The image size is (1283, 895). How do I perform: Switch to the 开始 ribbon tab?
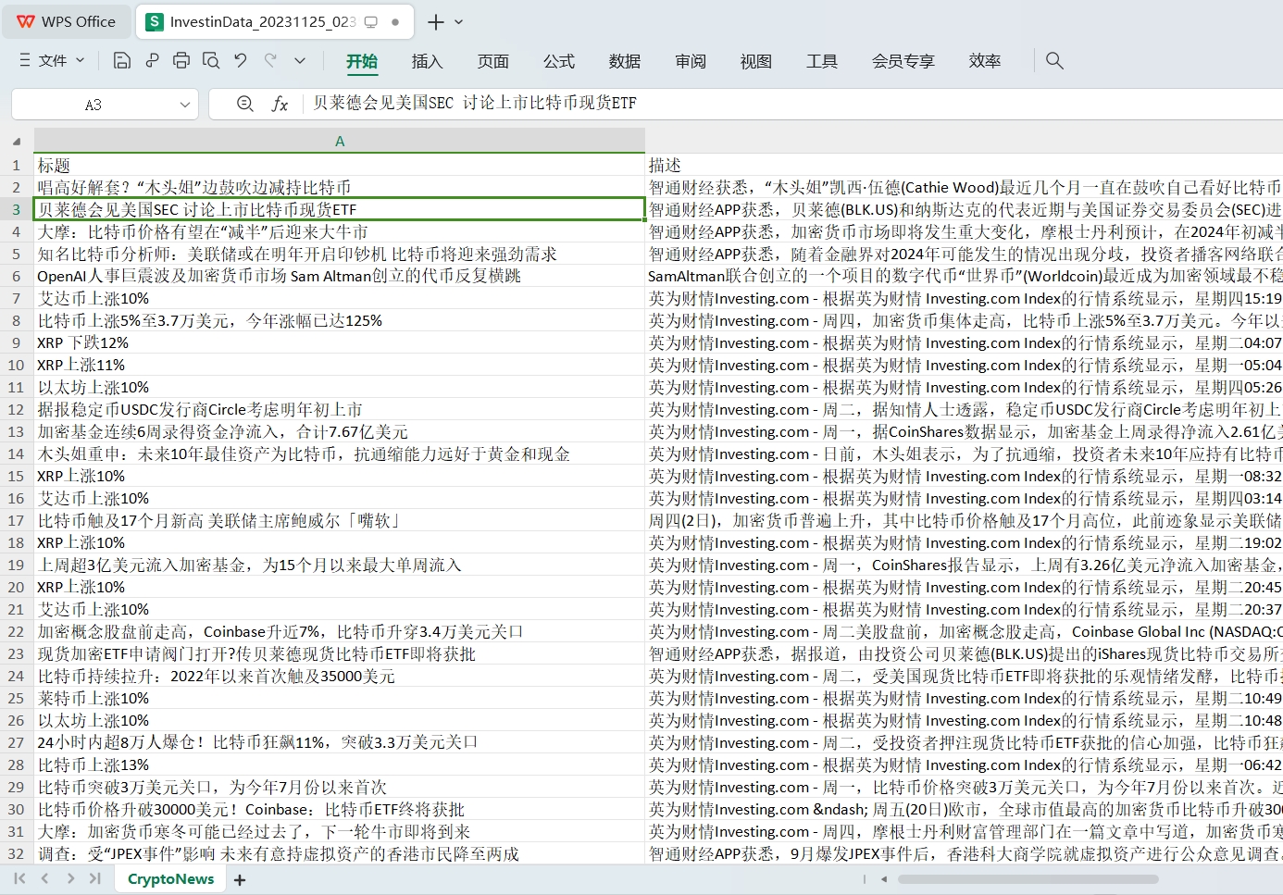click(x=362, y=61)
